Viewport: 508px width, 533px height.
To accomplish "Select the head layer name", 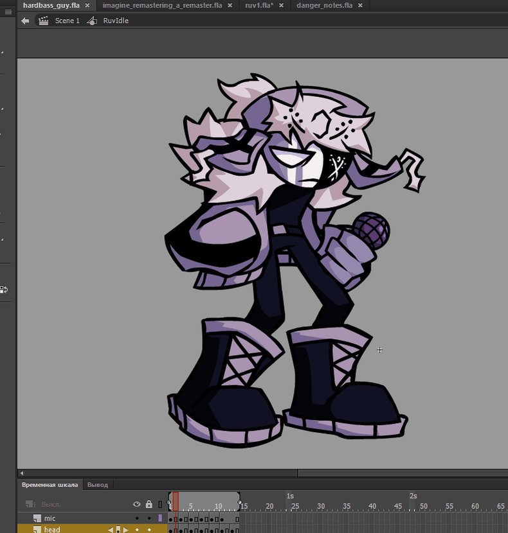I will pyautogui.click(x=52, y=530).
